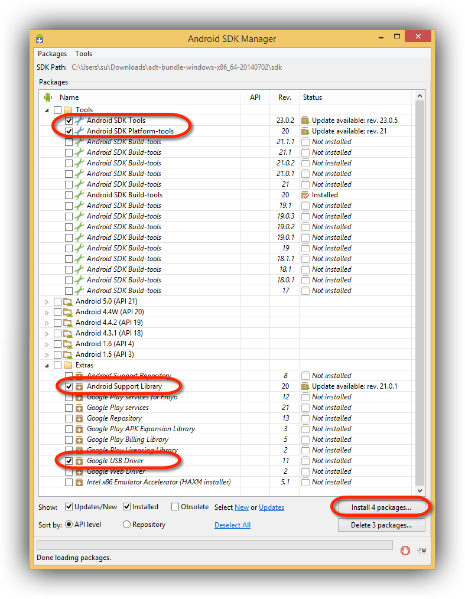Viewport: 465px width, 599px height.
Task: Click the wrench icon for Build-tools rev 21.1.1
Action: coord(79,142)
